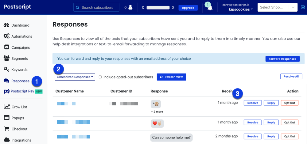
Task: Navigate to Checkout
Action: (x=19, y=129)
